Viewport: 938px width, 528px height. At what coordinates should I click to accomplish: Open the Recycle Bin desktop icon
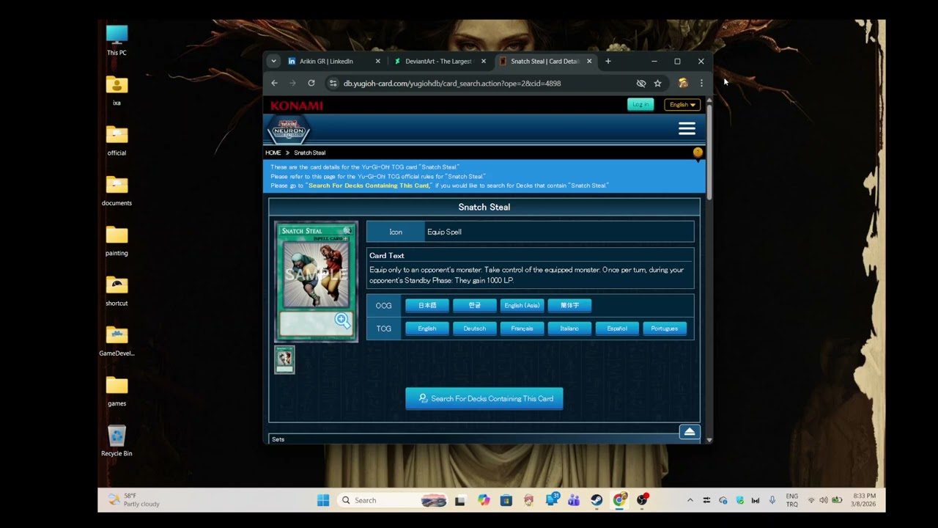[117, 441]
